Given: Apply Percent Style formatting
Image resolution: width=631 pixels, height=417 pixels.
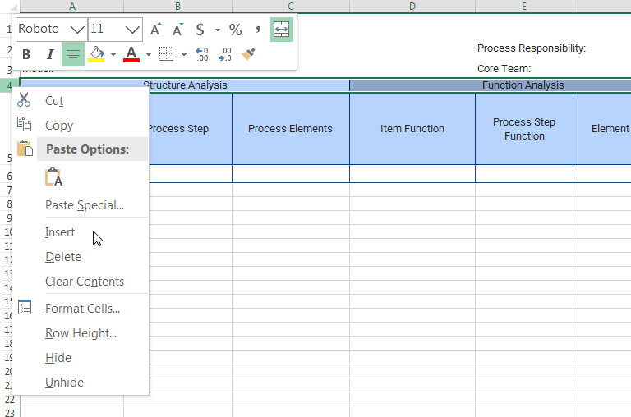Looking at the screenshot, I should (x=236, y=30).
